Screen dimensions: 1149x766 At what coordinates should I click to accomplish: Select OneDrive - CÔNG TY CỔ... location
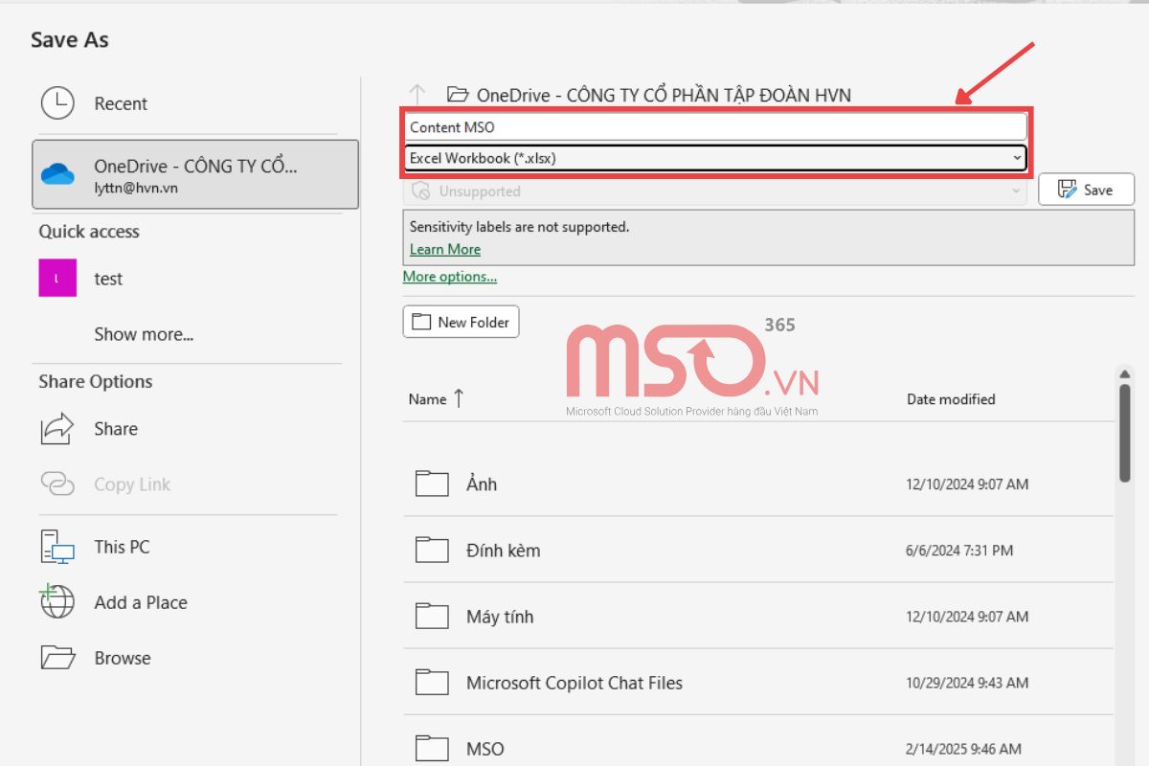click(195, 174)
